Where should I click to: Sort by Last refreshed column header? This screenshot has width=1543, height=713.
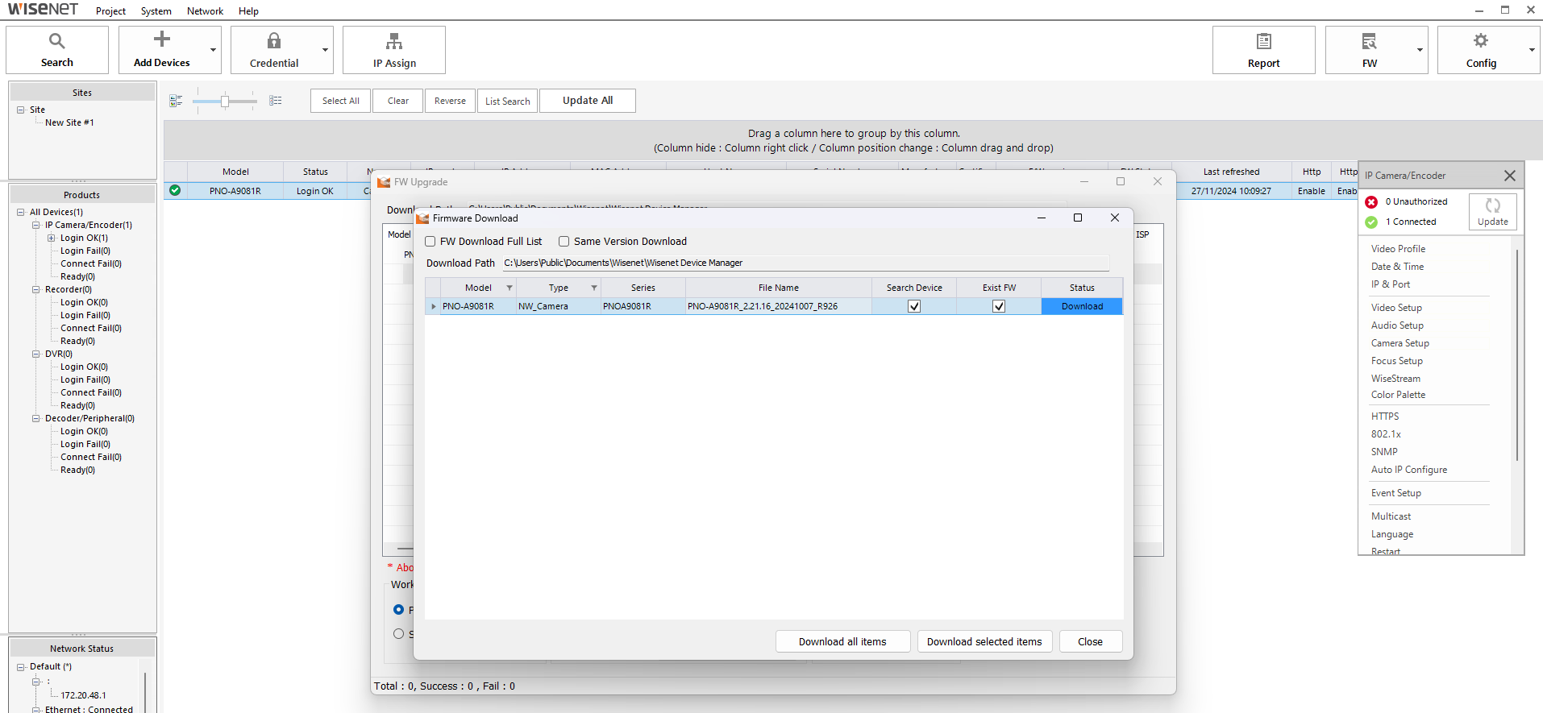coord(1231,172)
